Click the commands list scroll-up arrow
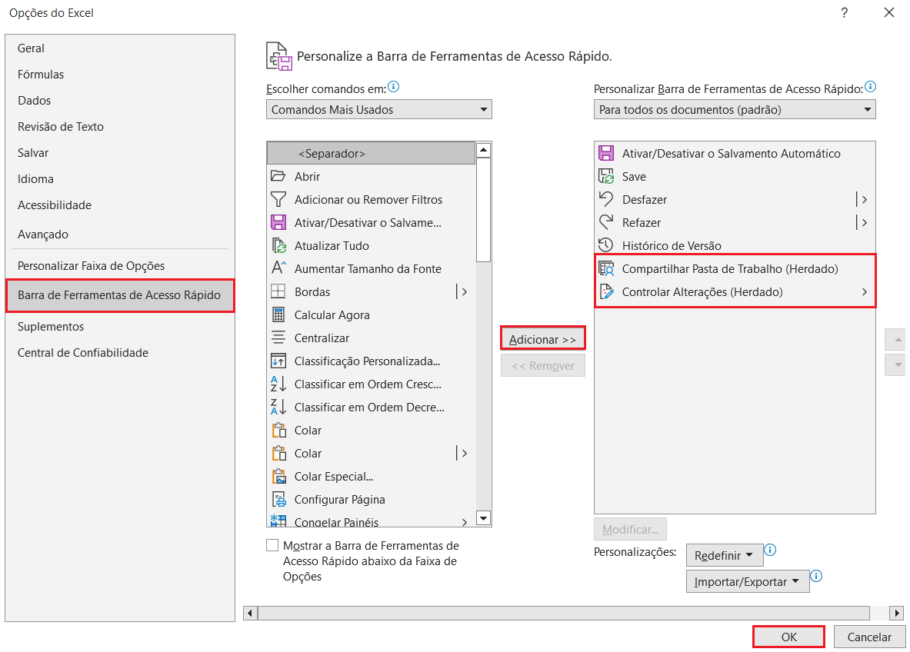Image resolution: width=910 pixels, height=652 pixels. pos(483,150)
